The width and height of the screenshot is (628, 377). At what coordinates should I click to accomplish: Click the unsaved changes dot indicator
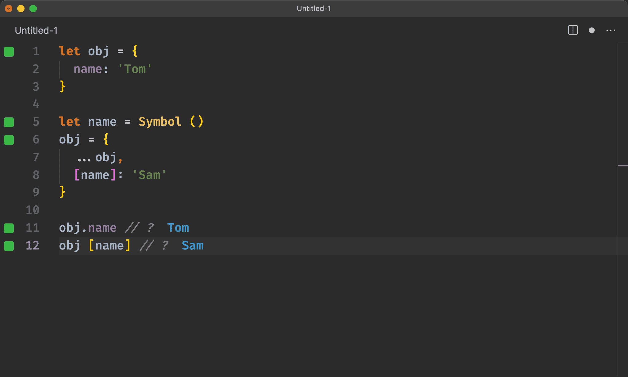(x=592, y=30)
